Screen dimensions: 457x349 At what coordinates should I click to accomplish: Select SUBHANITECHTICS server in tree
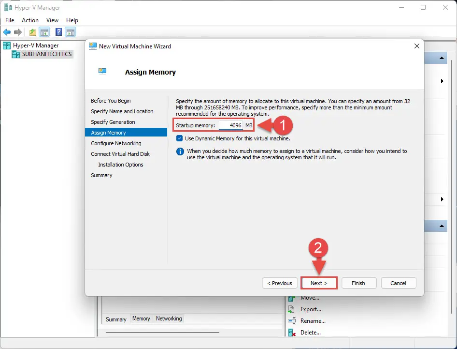tap(47, 54)
